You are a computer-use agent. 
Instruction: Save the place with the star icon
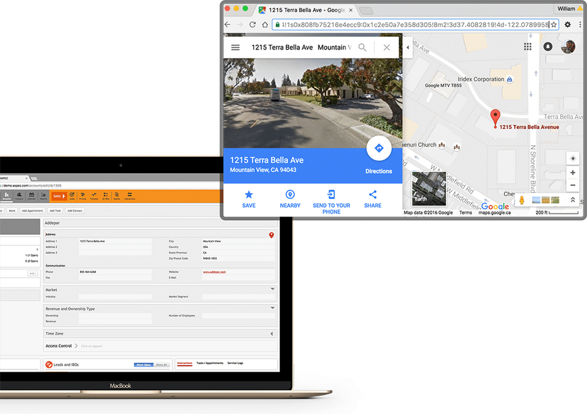[x=249, y=199]
